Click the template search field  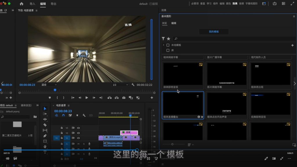pyautogui.click(x=232, y=39)
